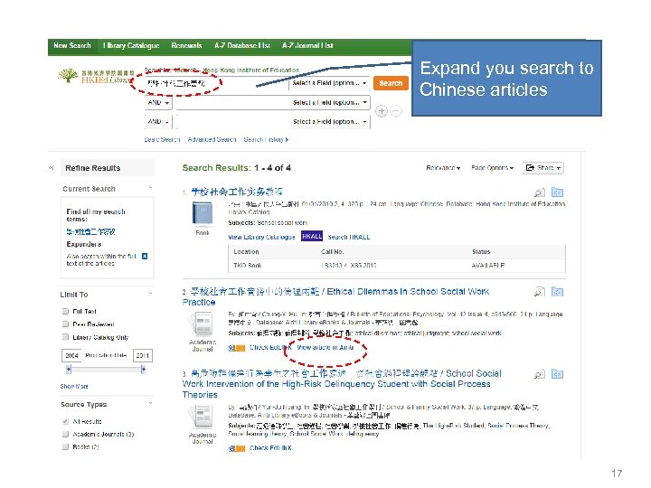Toggle the All Results checkbox
This screenshot has height=488, width=651.
[x=65, y=422]
